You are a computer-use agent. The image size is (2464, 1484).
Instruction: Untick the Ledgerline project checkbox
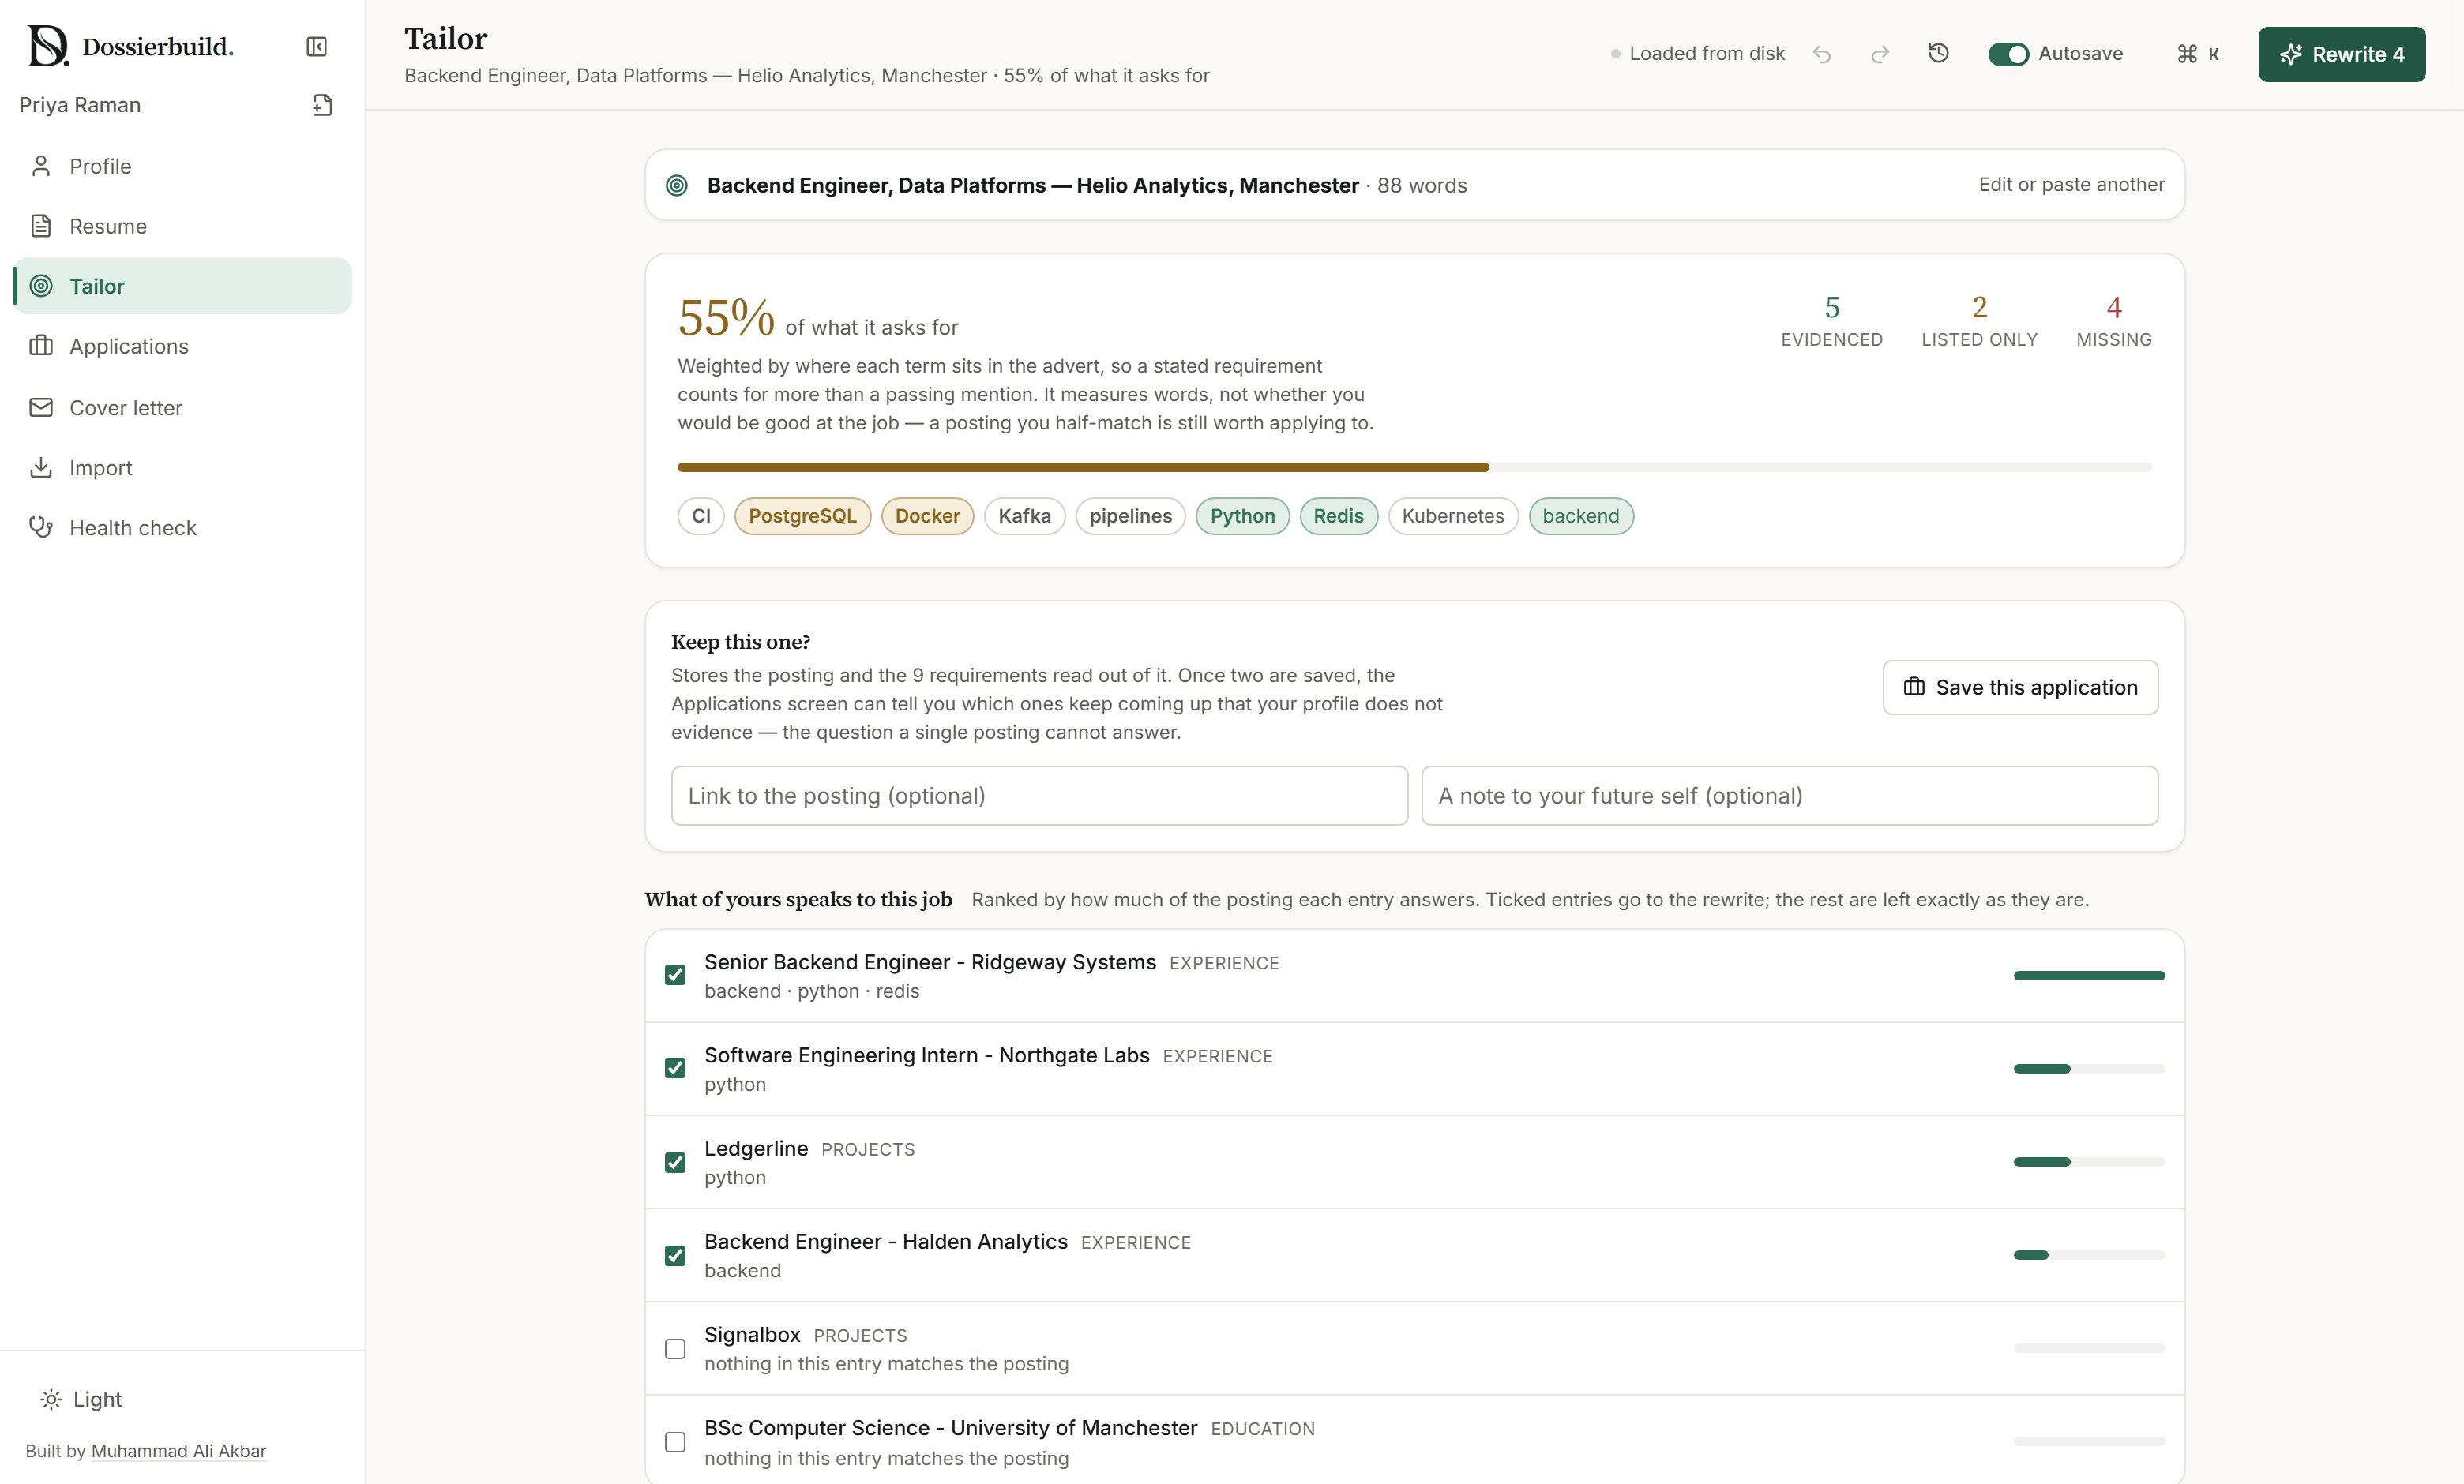click(x=675, y=1161)
